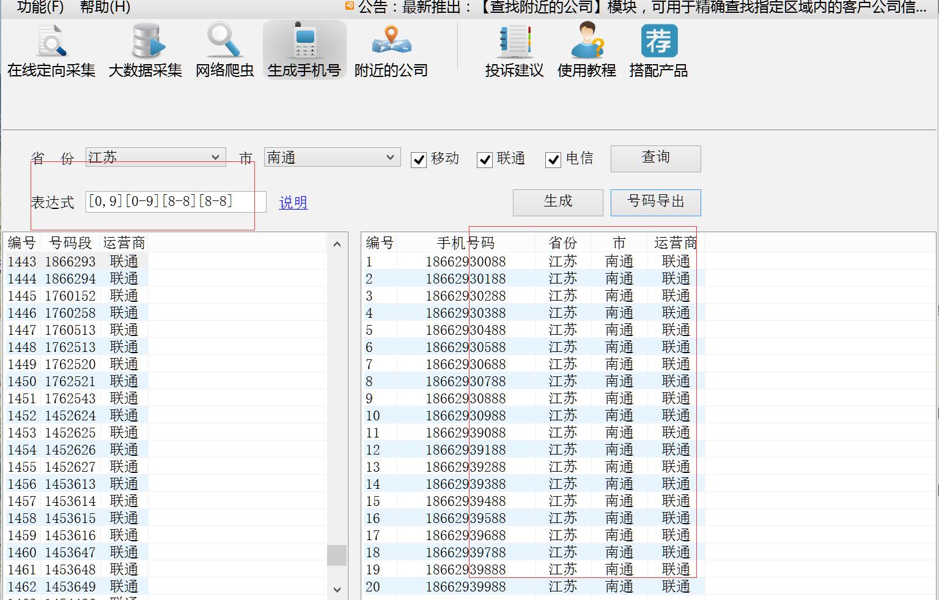The image size is (939, 600).
Task: Browse 搭配产品 recommended products
Action: click(658, 49)
